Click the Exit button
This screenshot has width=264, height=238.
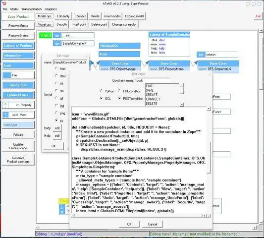(258, 16)
